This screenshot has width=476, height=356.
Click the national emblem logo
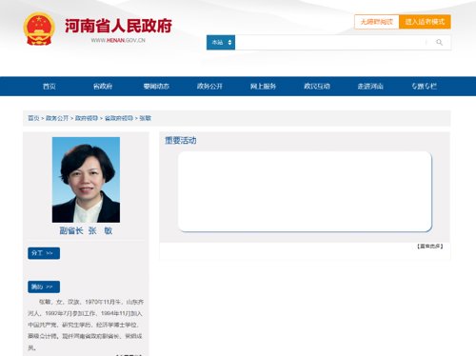[39, 29]
